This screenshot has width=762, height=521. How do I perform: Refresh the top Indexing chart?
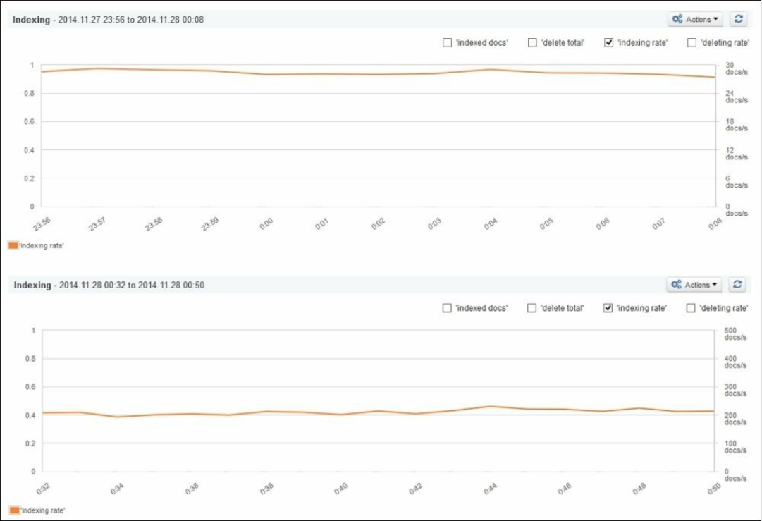(738, 19)
